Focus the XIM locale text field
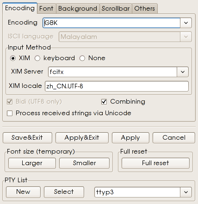The image size is (198, 204). [117, 87]
